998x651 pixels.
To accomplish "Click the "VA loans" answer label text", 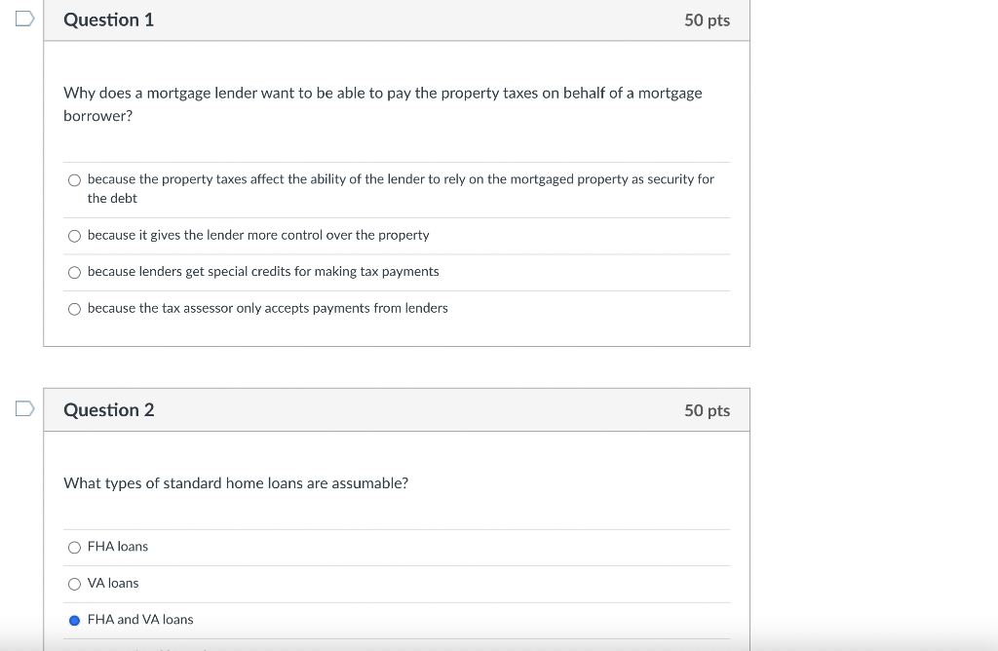I will [113, 583].
